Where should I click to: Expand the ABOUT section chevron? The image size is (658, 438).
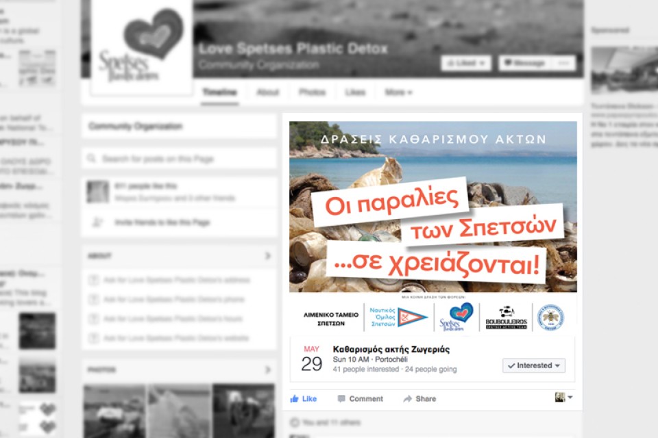click(x=268, y=256)
